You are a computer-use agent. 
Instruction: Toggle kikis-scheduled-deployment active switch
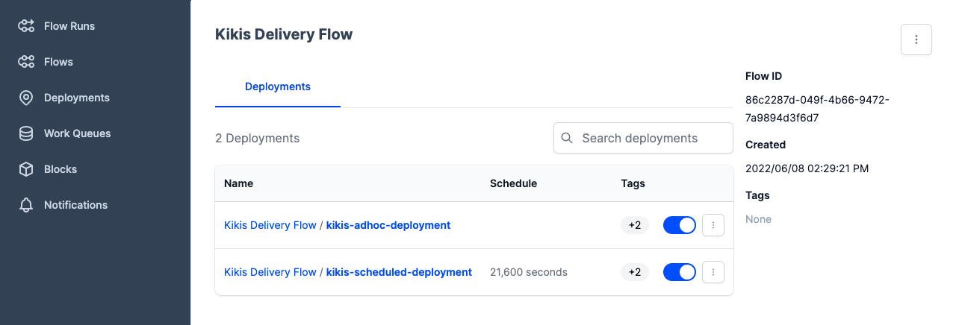click(x=680, y=272)
